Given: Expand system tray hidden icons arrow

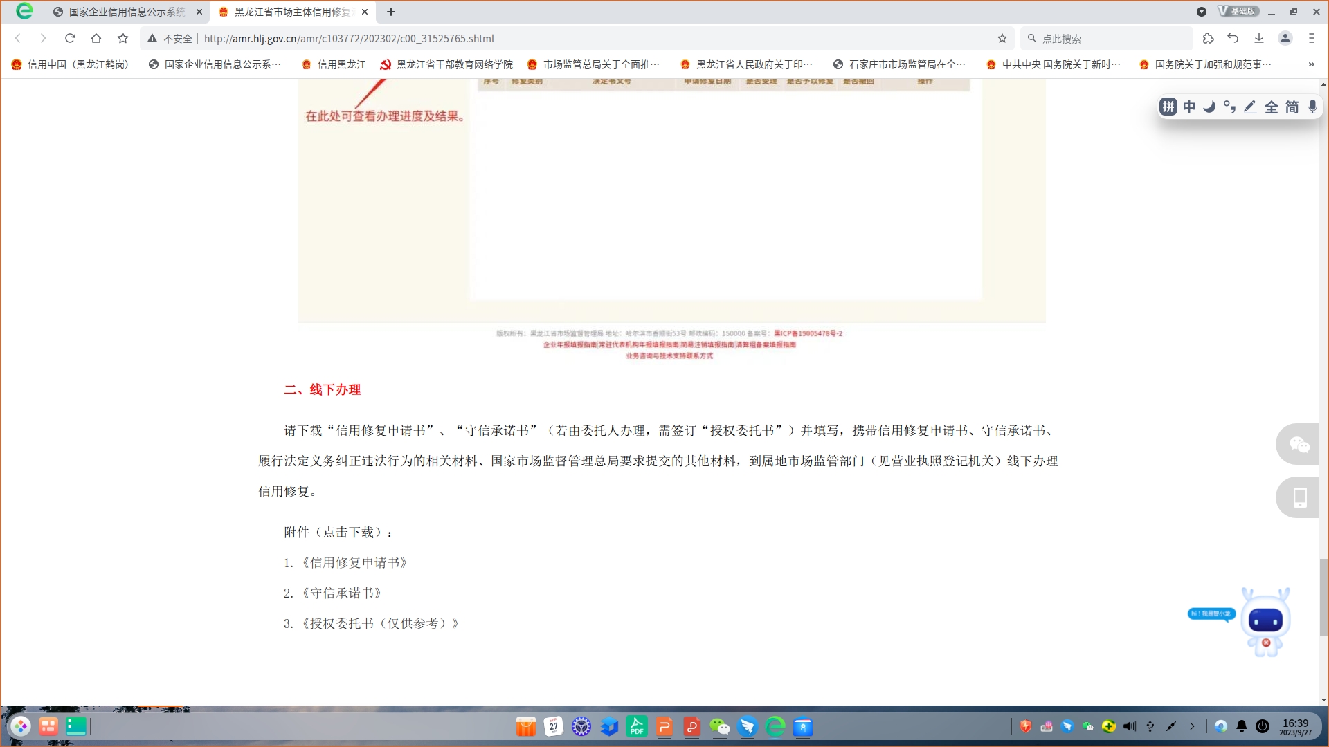Looking at the screenshot, I should [1192, 726].
